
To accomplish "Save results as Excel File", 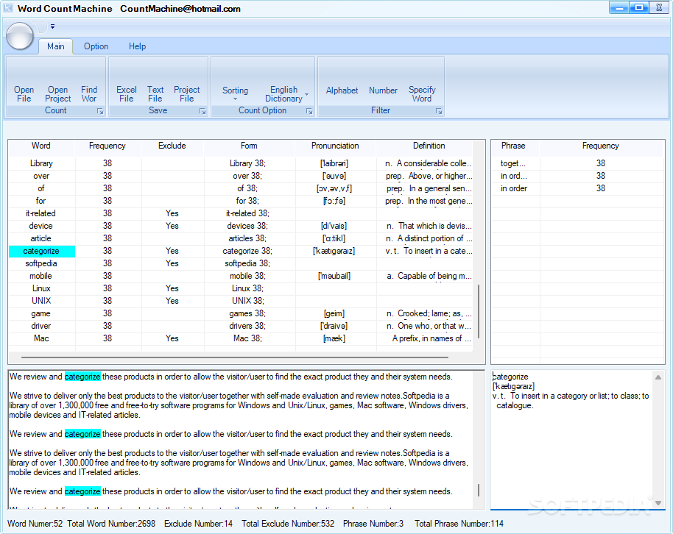I will pyautogui.click(x=126, y=94).
